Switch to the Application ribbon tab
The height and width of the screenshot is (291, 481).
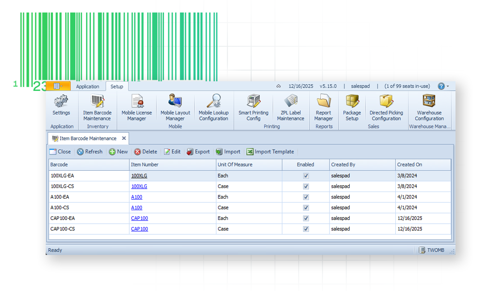coord(88,87)
